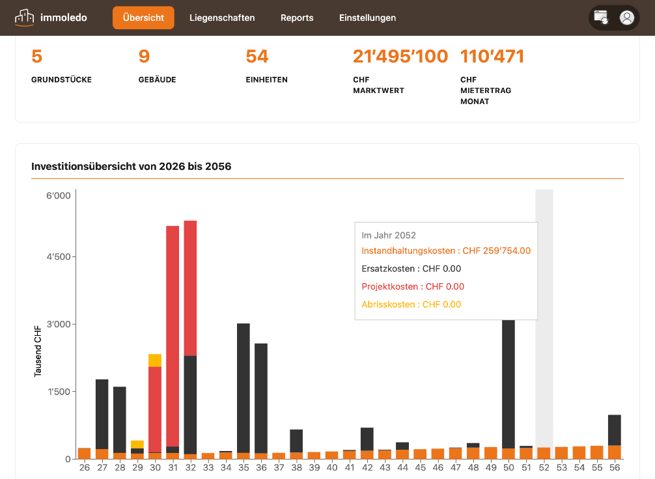Go to Einstellungen in the navigation
The height and width of the screenshot is (479, 655).
367,18
